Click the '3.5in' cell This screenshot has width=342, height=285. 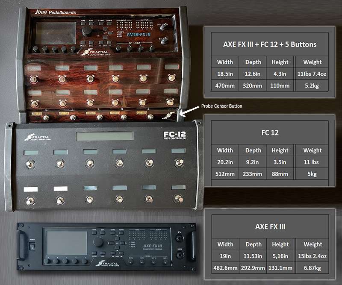tap(280, 162)
